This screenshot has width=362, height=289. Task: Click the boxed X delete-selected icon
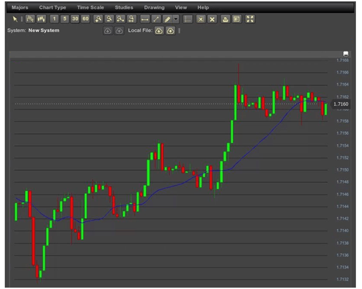click(201, 19)
